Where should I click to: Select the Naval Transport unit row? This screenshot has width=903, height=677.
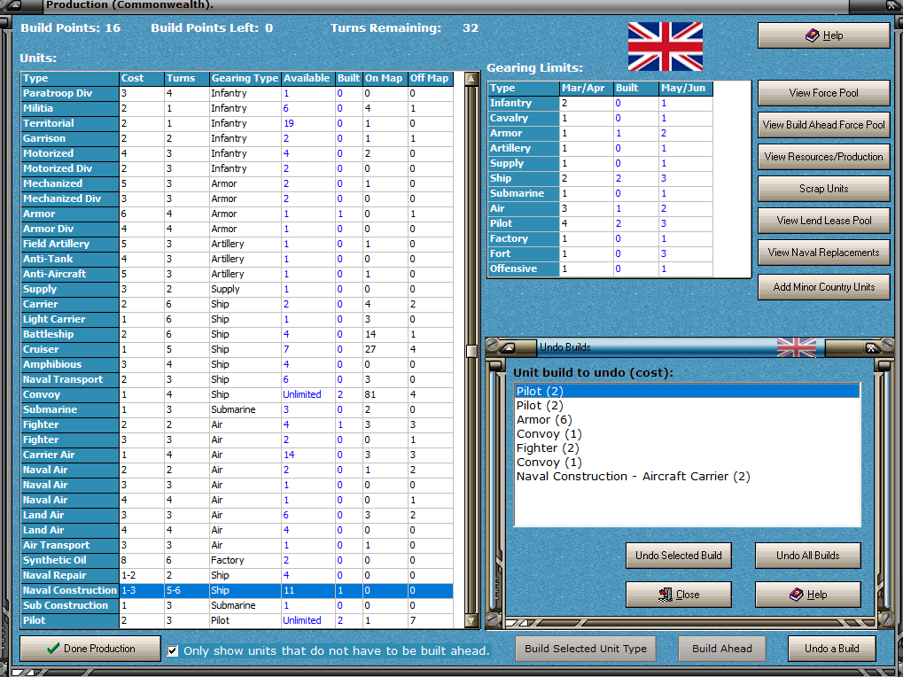[237, 379]
